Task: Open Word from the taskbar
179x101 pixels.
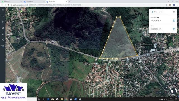Action: pos(76,99)
